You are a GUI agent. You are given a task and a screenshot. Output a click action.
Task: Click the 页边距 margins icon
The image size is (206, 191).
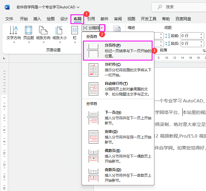(28, 30)
